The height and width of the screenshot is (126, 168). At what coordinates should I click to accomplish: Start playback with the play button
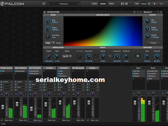tap(161, 4)
